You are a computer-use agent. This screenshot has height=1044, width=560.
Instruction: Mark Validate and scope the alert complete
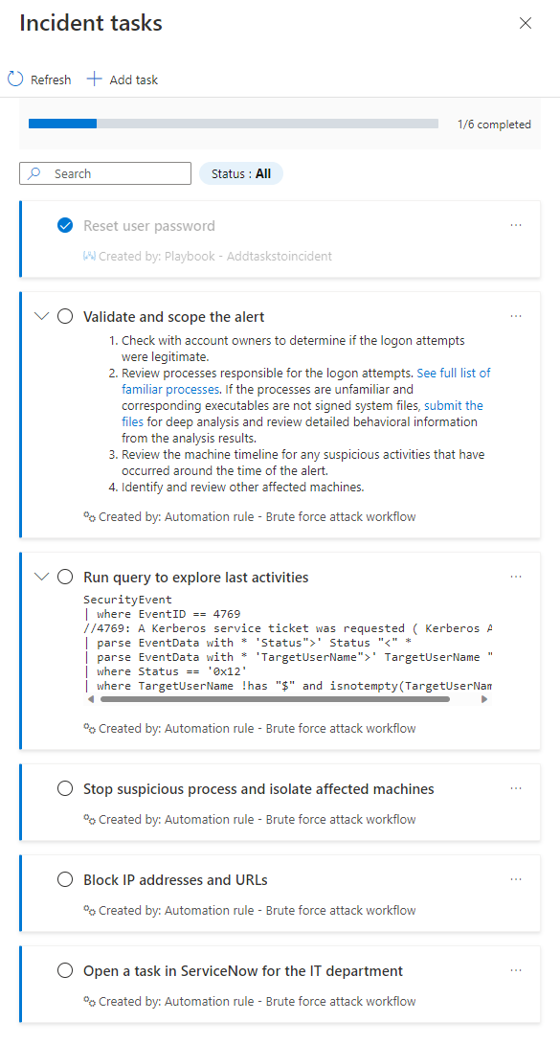[x=64, y=315]
